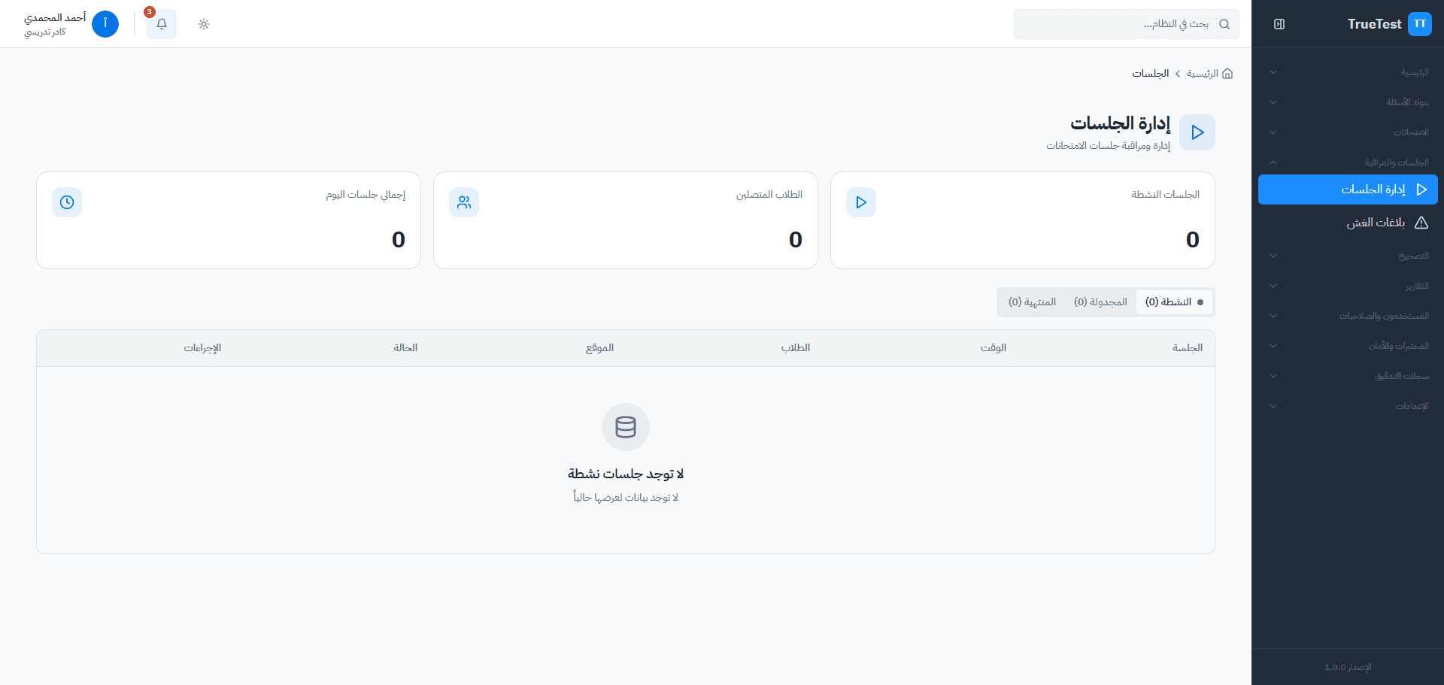Screen dimensions: 1444x685
Task: Click the users icon in الطلاب المتصلين card
Action: (x=464, y=202)
